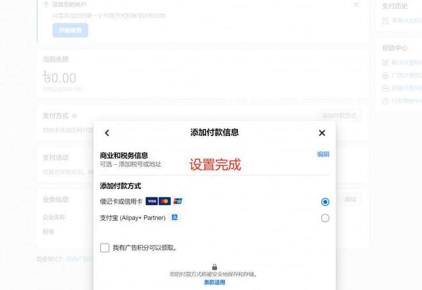Click the 开始使用 button in the banner
This screenshot has height=290, width=422.
coord(70,31)
